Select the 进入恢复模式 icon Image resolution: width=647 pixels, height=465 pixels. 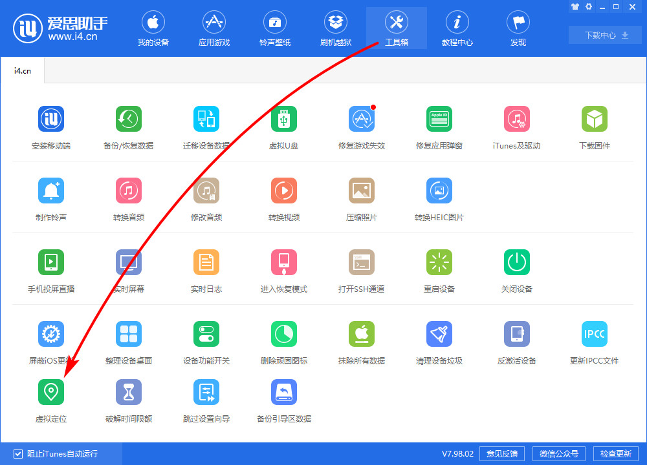coord(283,263)
